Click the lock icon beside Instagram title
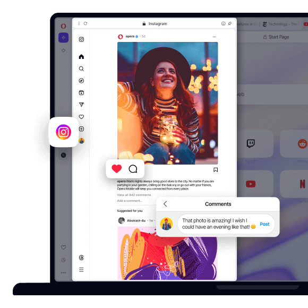 click(144, 23)
